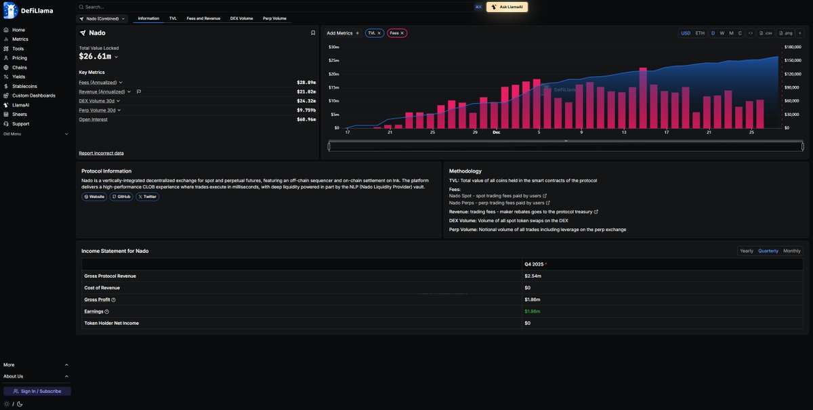813x410 pixels.
Task: Show Earnings info tooltip icon
Action: (107, 312)
